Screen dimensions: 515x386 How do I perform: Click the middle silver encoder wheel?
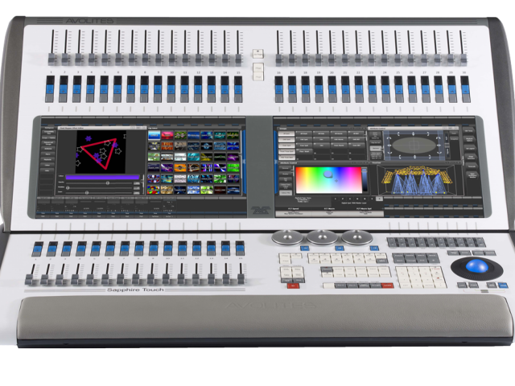pos(322,237)
